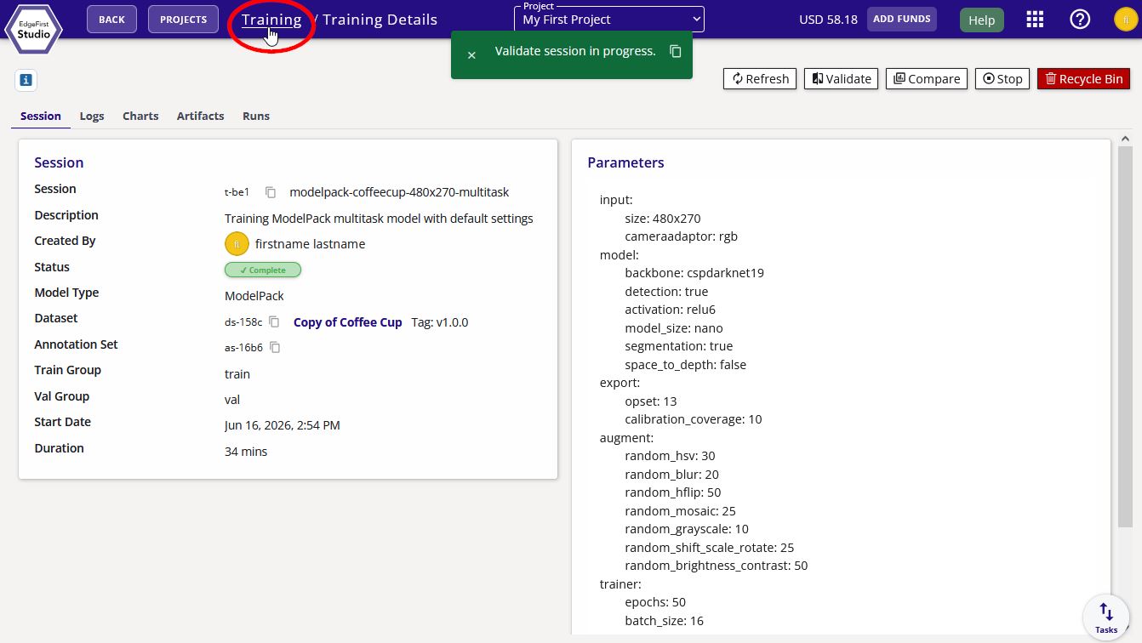Click the Compare button

(927, 78)
